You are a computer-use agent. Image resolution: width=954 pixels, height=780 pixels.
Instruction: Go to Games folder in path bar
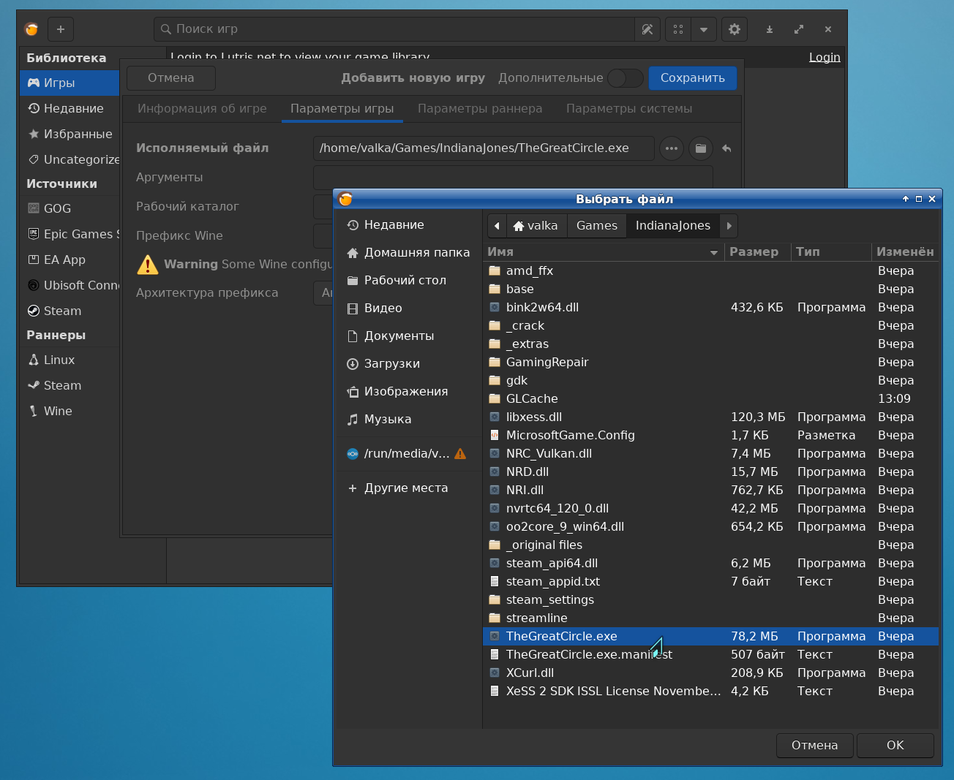pyautogui.click(x=597, y=226)
